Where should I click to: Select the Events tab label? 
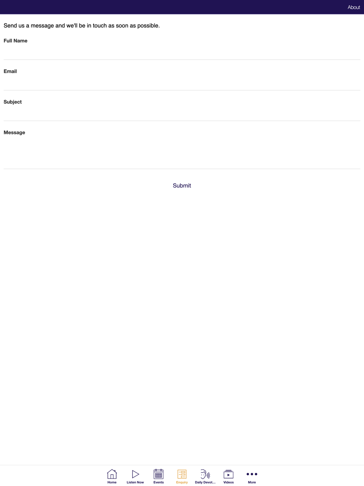tap(158, 482)
